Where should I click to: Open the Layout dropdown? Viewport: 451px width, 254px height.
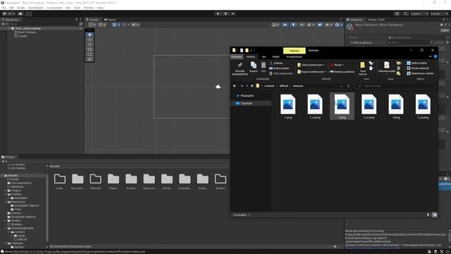[439, 13]
